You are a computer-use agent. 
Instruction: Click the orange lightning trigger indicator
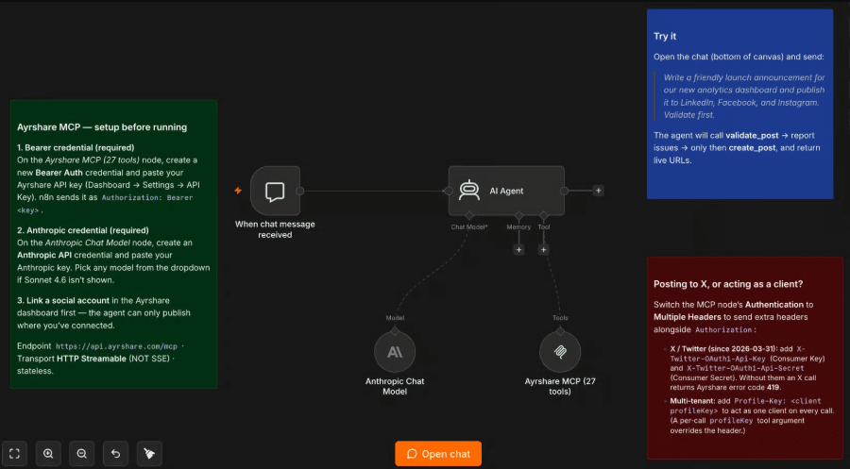pyautogui.click(x=238, y=191)
